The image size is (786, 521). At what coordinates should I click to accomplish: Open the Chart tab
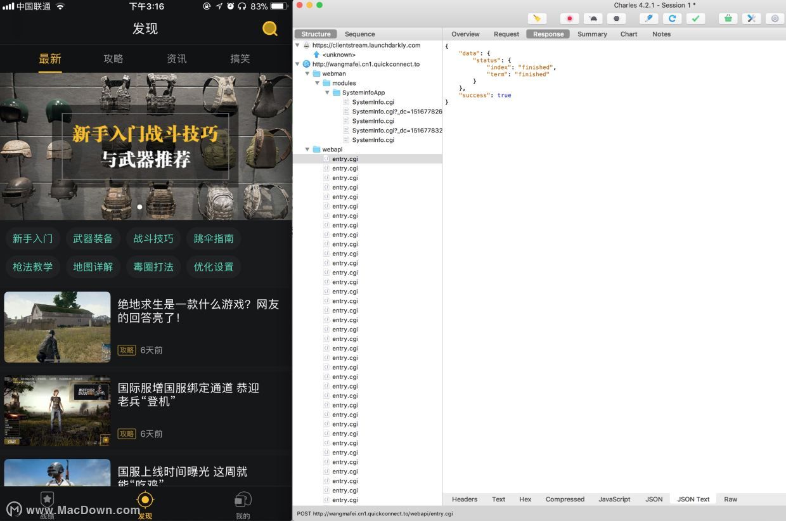[629, 34]
